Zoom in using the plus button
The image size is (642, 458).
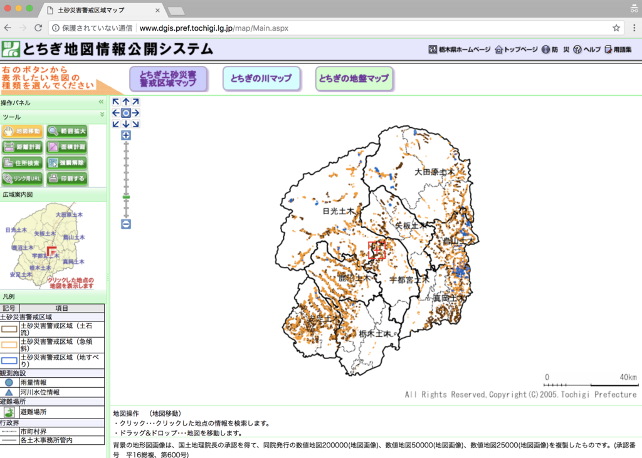click(126, 135)
